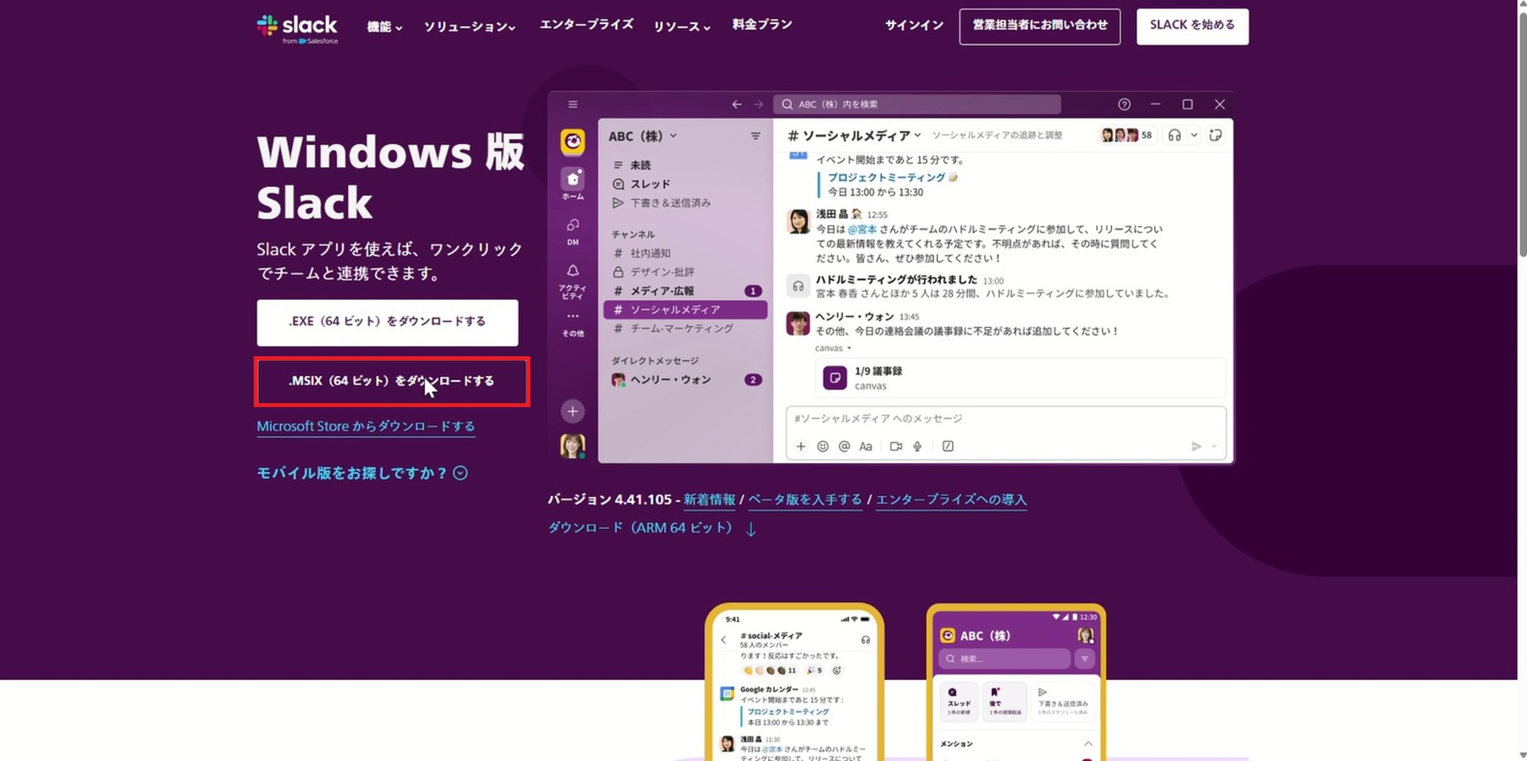Click 営業担当者にお問い合わせ button
This screenshot has width=1527, height=761.
[x=1039, y=26]
